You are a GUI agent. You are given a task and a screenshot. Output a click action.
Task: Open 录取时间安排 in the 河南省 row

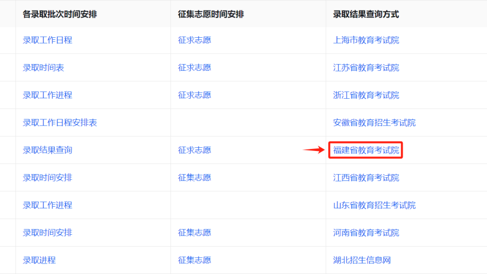click(x=47, y=233)
